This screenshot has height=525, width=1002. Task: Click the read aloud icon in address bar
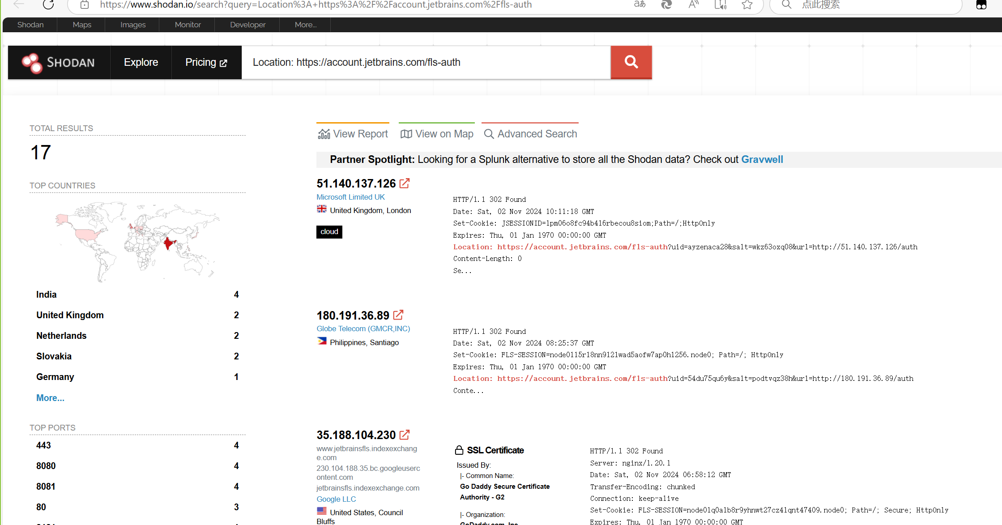pos(693,5)
